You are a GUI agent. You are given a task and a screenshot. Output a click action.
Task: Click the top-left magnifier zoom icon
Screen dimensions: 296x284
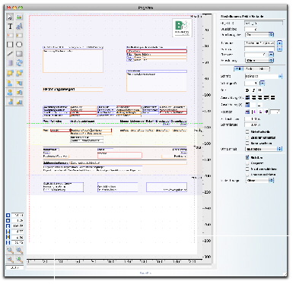pos(10,251)
